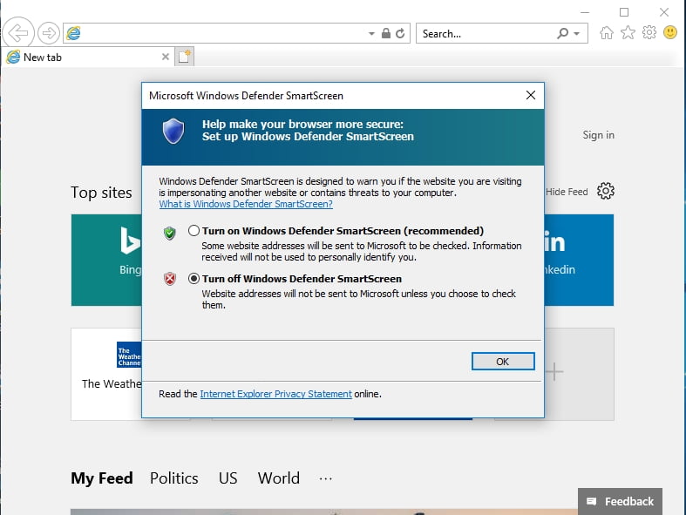Switch to the Politics feed tab
Image resolution: width=686 pixels, height=515 pixels.
[174, 478]
